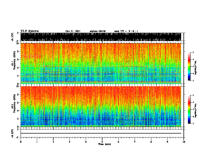
Task: Click the time axis "1" tick label
Action: (37, 142)
